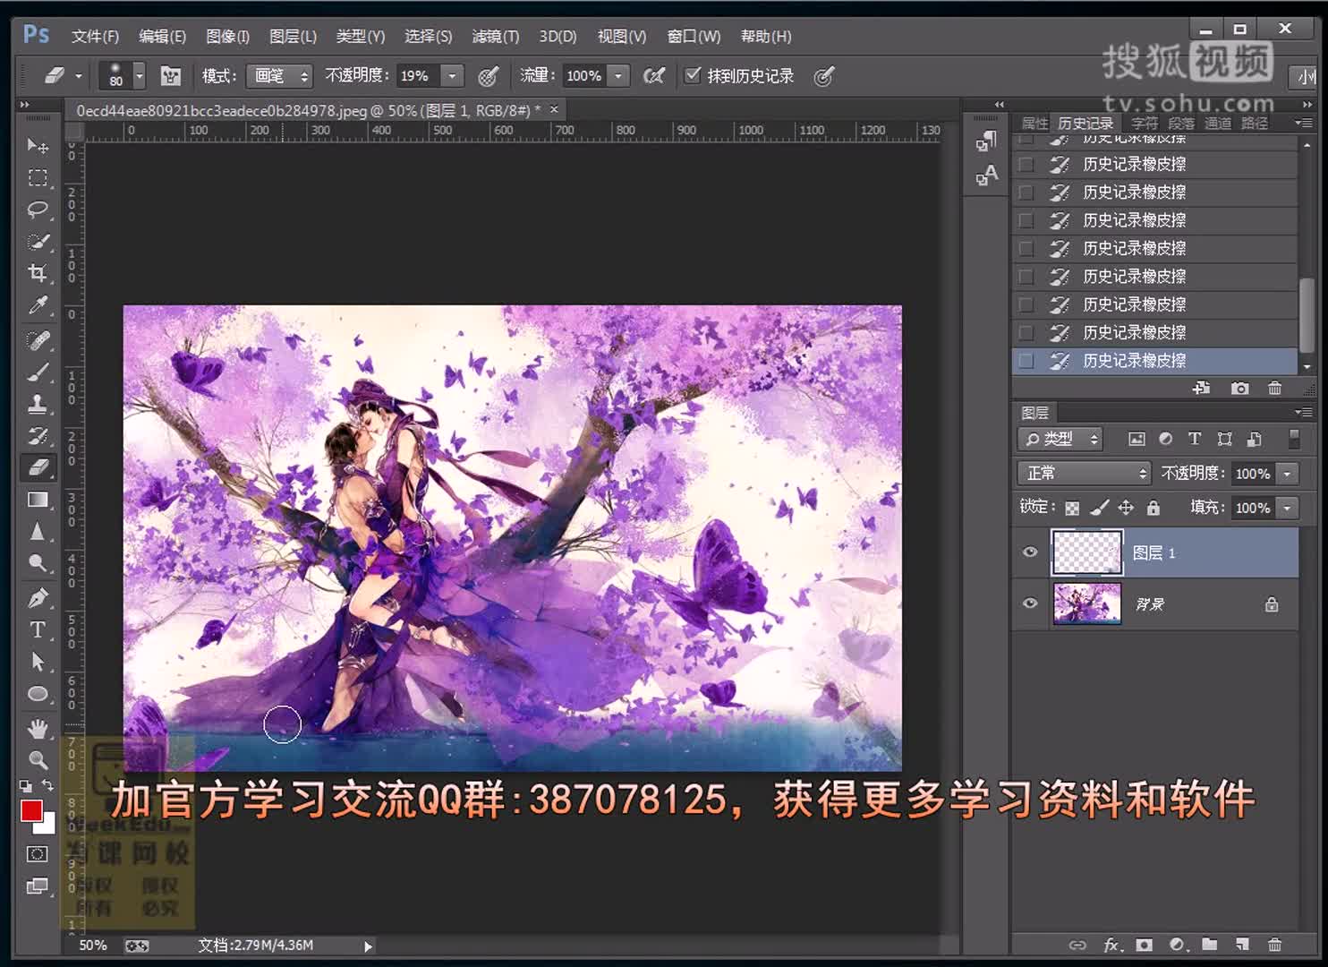Screen dimensions: 1328x967
Task: Open layer opacity 100% arrow
Action: click(x=1287, y=473)
